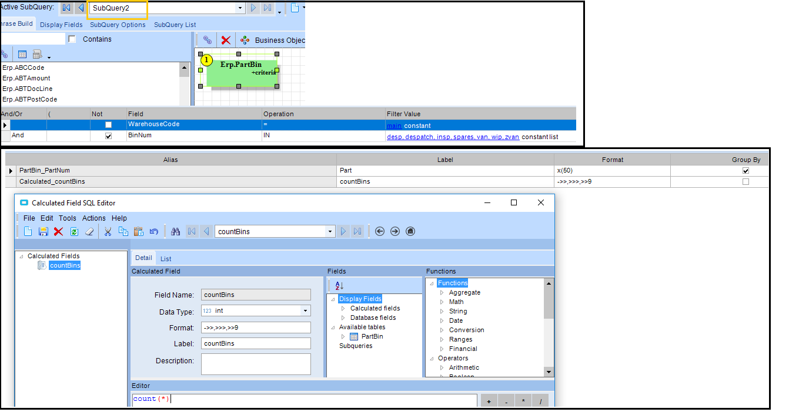Click red X delete icon above diagram canvas
Screen dimensions: 799x412
226,40
